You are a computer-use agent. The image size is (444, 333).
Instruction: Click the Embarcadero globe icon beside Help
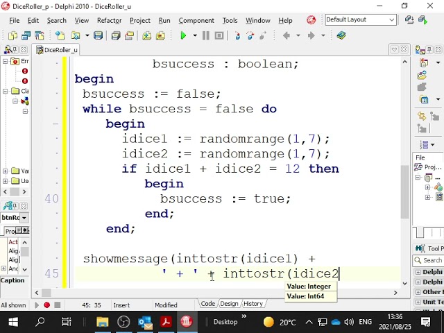click(311, 20)
